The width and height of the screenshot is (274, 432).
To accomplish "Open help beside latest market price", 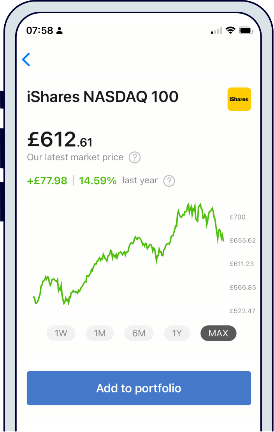I will [x=135, y=158].
